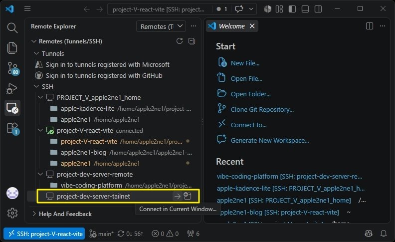Open Remote Explorer more actions menu
Screen dimensions: 395x242
194,26
